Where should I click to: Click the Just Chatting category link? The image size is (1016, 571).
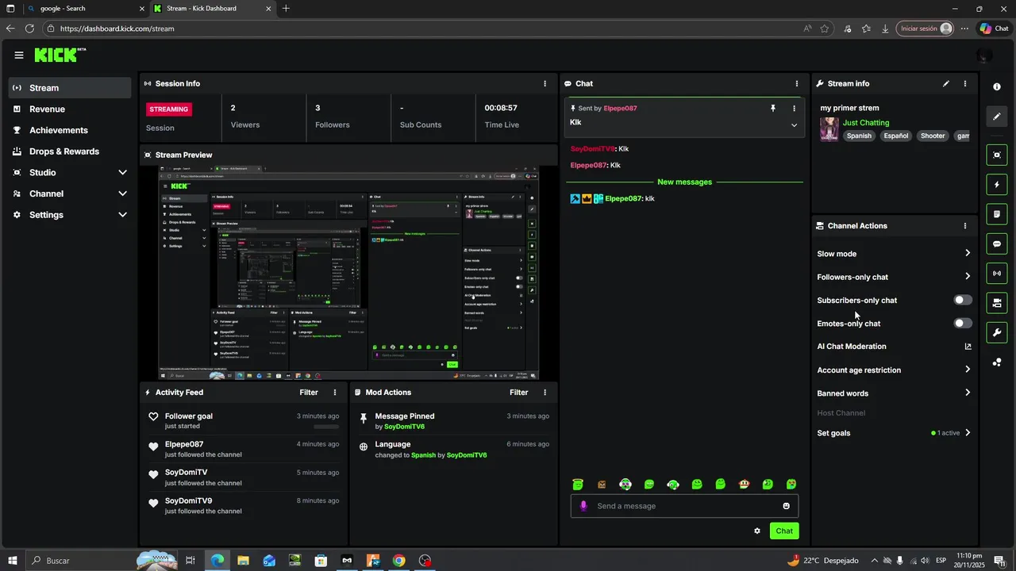coord(866,123)
